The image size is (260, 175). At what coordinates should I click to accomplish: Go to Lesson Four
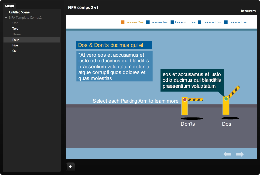tap(212, 22)
